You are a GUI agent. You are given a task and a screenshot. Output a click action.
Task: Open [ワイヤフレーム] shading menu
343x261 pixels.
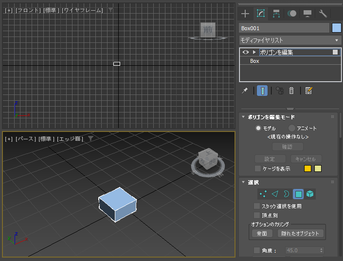point(82,10)
